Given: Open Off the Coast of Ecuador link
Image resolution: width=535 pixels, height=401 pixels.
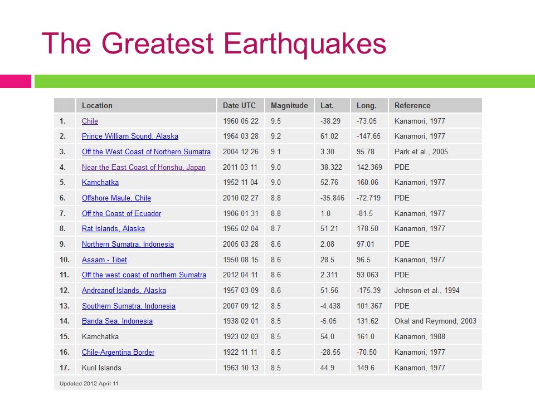Looking at the screenshot, I should [121, 213].
